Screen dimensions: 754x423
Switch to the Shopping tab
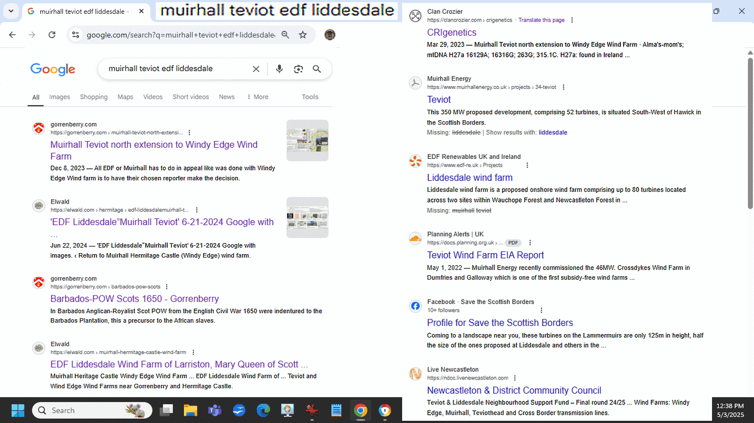[x=94, y=97]
